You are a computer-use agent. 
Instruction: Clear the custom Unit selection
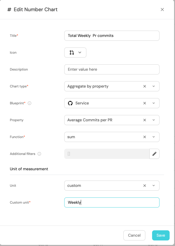coord(145,186)
